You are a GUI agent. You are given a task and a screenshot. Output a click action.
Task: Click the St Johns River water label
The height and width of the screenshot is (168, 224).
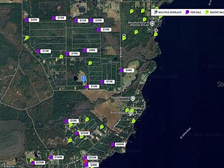click(185, 133)
